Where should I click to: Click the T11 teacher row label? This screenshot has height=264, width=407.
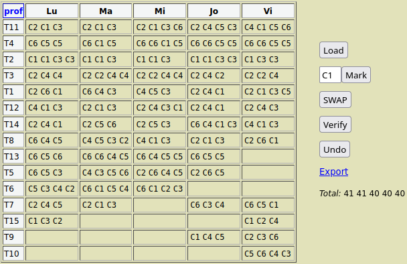13,27
